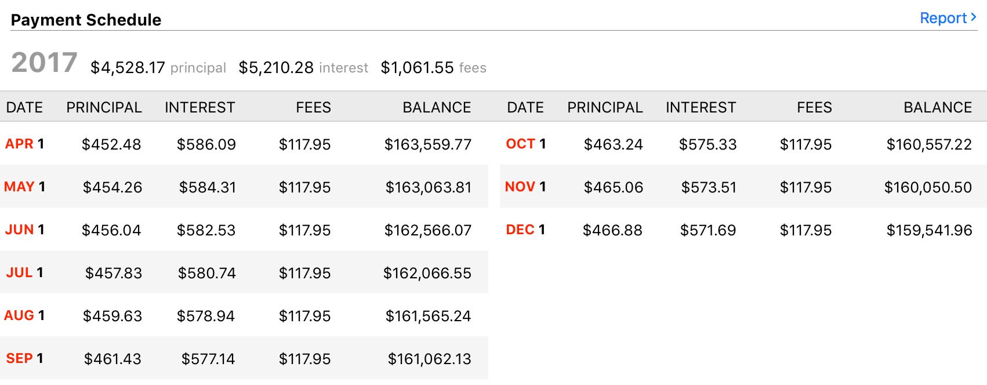Click the Payment Schedule title
The width and height of the screenshot is (987, 385).
pos(86,20)
